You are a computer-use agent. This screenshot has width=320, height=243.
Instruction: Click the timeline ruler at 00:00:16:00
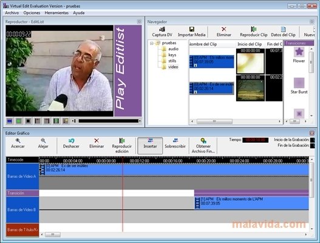173,161
